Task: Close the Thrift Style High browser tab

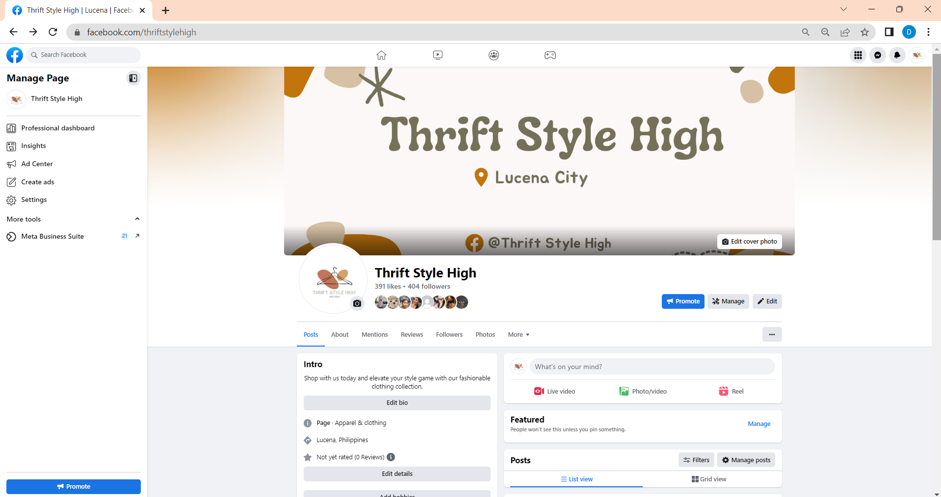Action: pyautogui.click(x=142, y=10)
